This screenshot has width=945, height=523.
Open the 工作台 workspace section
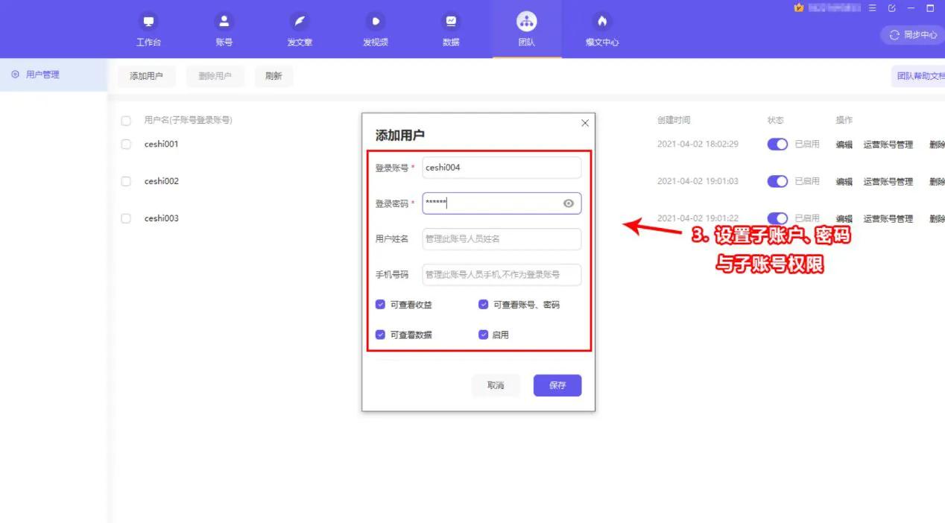[x=148, y=28]
